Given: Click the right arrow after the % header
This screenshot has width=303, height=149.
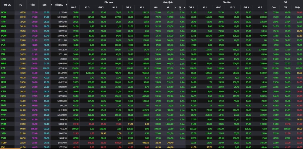Looking at the screenshot, I should [184, 7].
